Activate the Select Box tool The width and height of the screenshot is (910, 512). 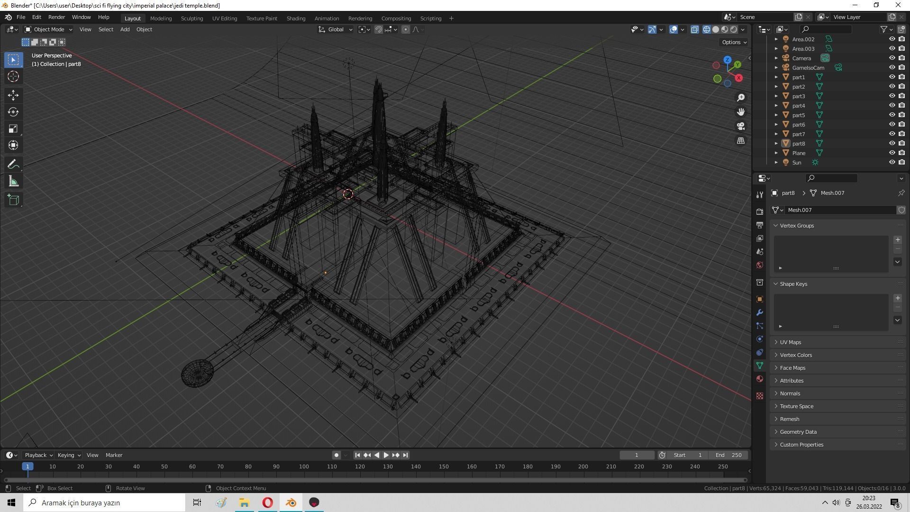[13, 60]
